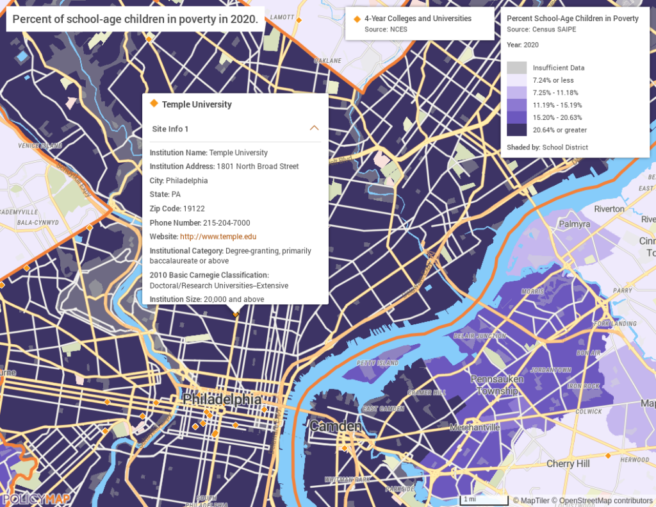Click the Venice Island map label
Screen dimensions: 656x507
pos(40,145)
